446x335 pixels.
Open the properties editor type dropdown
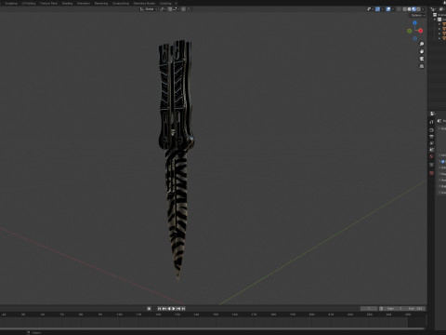tap(433, 114)
